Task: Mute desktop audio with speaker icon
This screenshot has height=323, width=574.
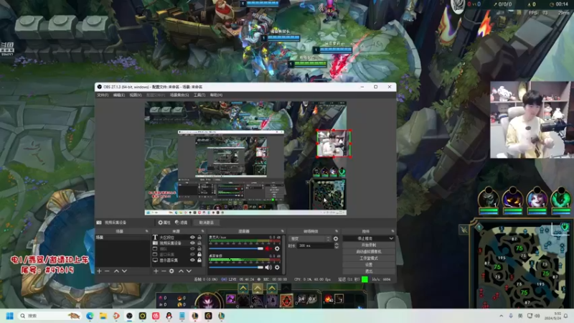Action: (268, 267)
